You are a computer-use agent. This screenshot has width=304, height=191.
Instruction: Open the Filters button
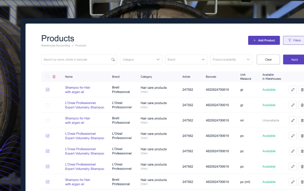click(x=293, y=40)
